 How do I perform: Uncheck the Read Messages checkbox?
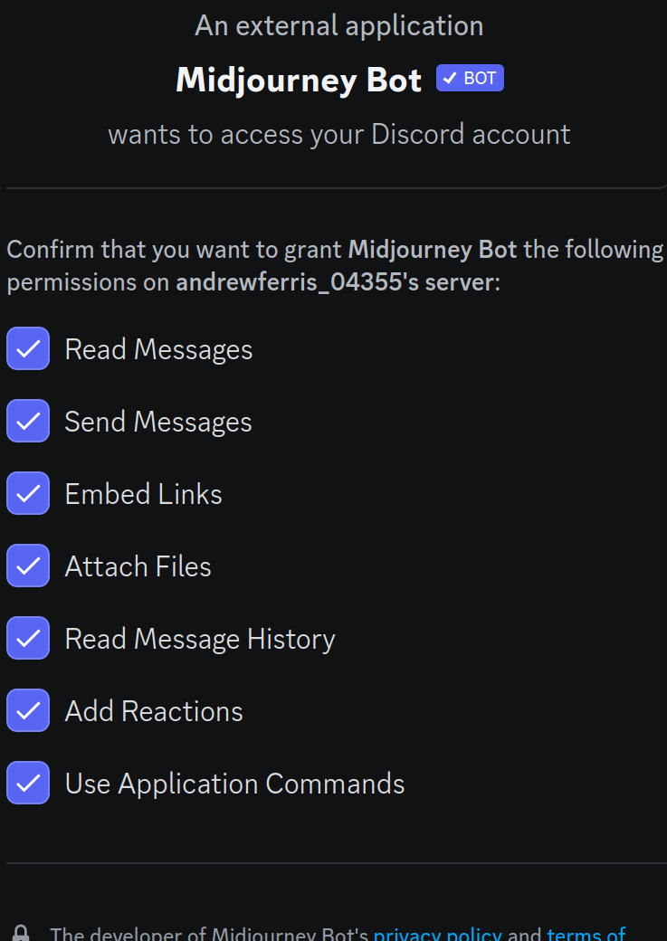(x=28, y=348)
